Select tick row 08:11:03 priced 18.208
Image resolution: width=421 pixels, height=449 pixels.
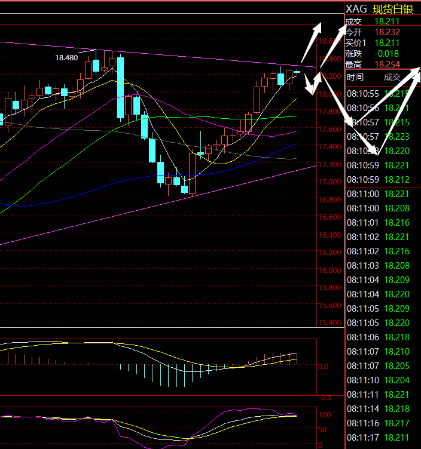[379, 266]
